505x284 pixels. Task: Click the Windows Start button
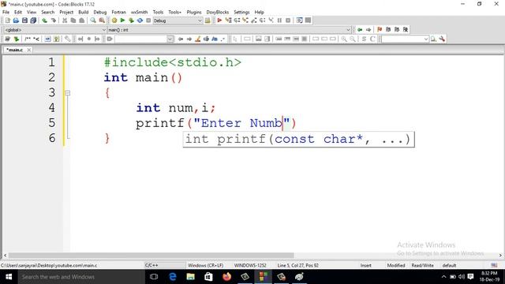click(9, 277)
